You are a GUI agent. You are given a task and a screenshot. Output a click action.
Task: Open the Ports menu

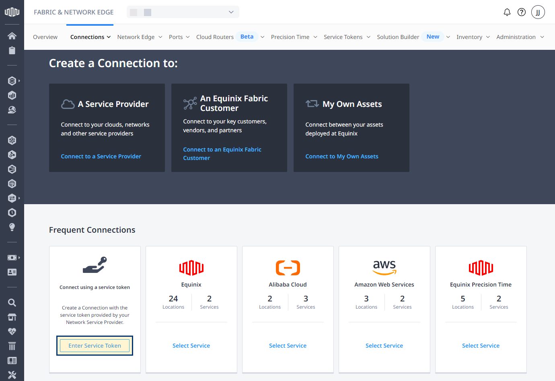click(179, 37)
